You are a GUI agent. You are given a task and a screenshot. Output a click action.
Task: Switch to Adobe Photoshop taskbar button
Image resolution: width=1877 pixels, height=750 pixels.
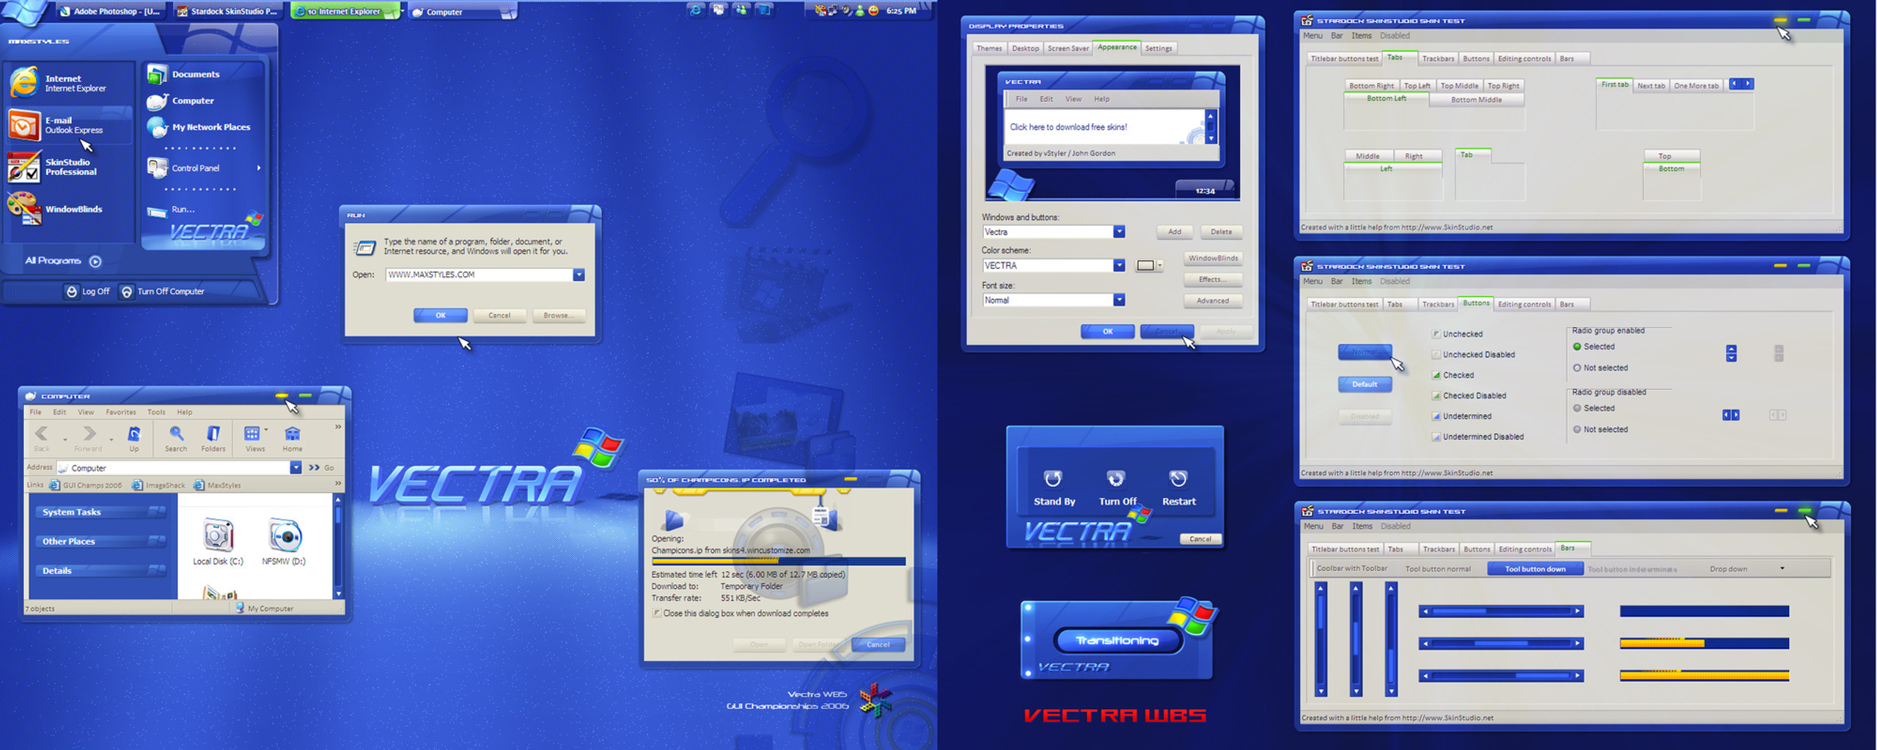click(x=112, y=11)
